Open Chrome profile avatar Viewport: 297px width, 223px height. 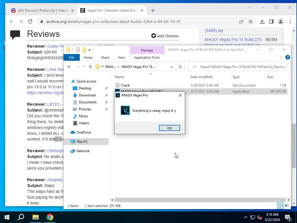pos(280,21)
